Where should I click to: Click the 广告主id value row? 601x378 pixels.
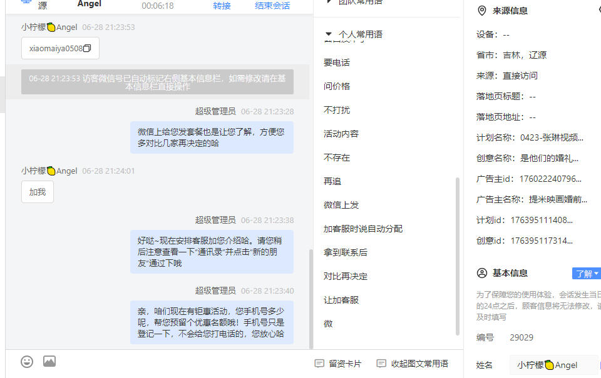[529, 179]
